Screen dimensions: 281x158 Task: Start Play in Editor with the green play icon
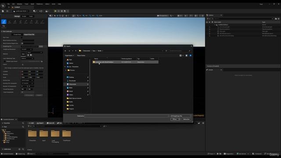(55, 11)
